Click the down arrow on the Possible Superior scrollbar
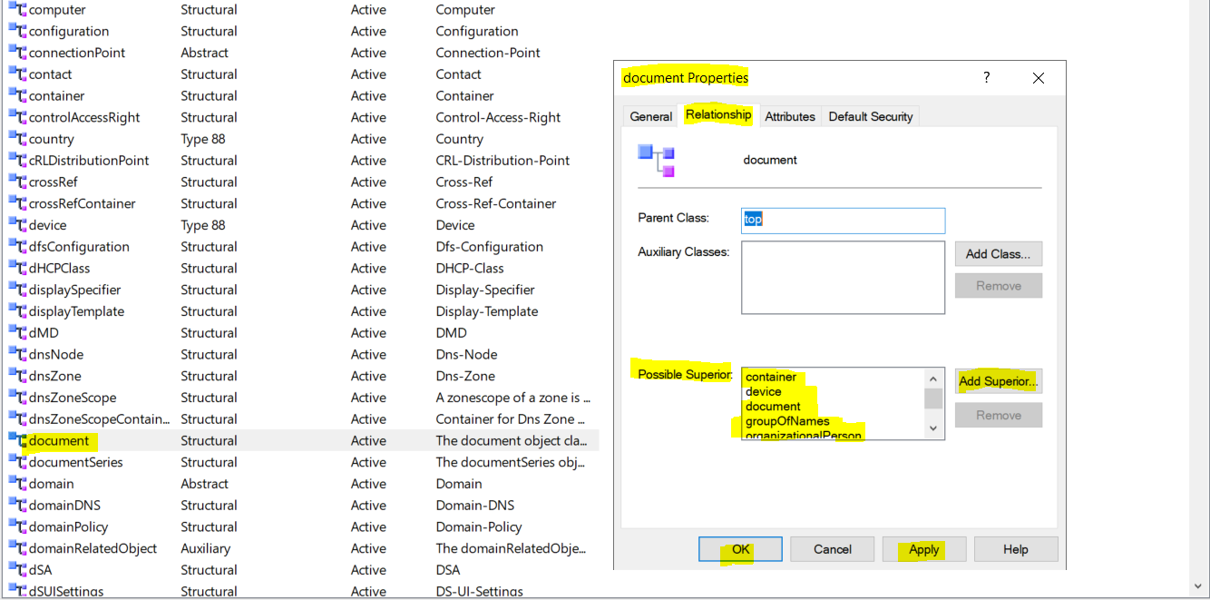Screen dimensions: 1210x600 click(932, 427)
